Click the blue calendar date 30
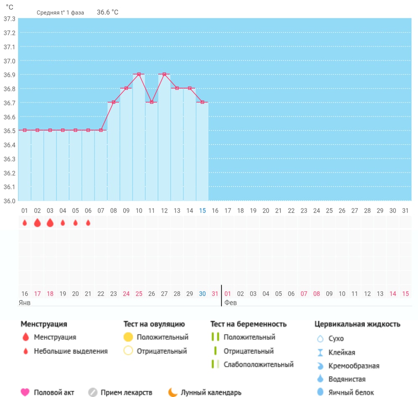The image size is (418, 397). coord(202,294)
